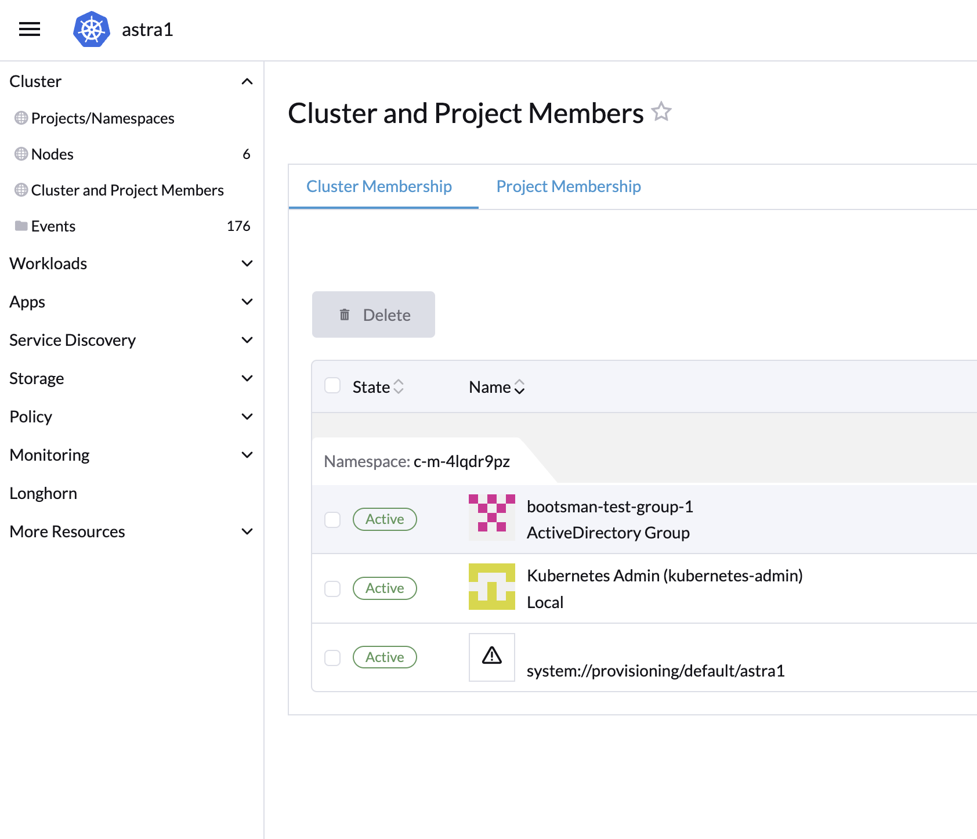Open Longhorn from the sidebar
977x839 pixels.
pos(44,493)
